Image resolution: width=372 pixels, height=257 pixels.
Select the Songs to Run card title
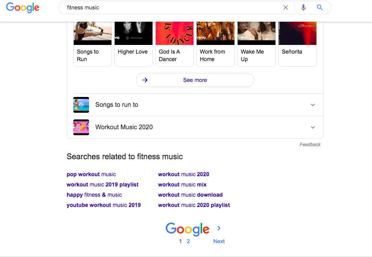[x=88, y=55]
